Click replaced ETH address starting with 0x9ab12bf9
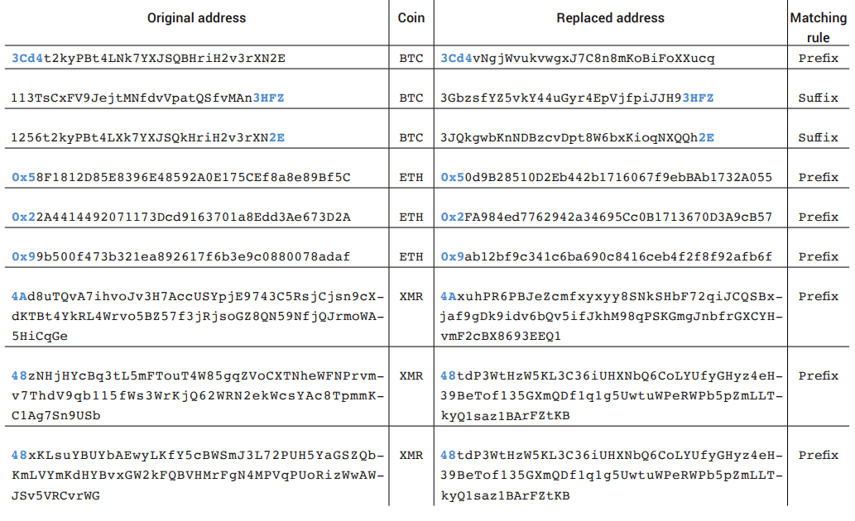The image size is (855, 521). pyautogui.click(x=606, y=257)
